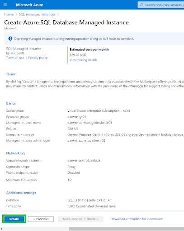Screen dimensions: 184x231
Task: Select the Region label
Action: pos(11,129)
